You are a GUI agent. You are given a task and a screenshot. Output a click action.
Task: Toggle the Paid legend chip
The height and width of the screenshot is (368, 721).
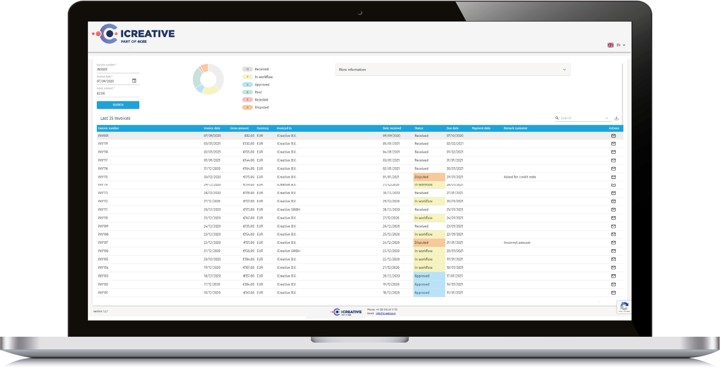(x=248, y=92)
